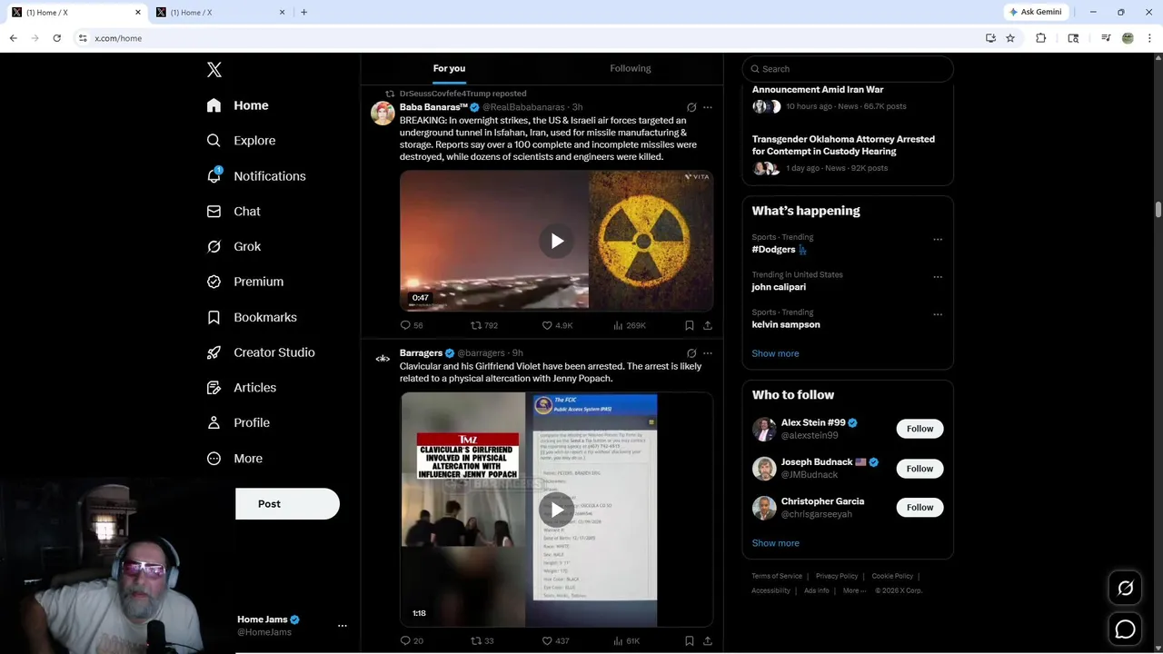The image size is (1163, 654).
Task: Open a new browser tab
Action: point(303,12)
